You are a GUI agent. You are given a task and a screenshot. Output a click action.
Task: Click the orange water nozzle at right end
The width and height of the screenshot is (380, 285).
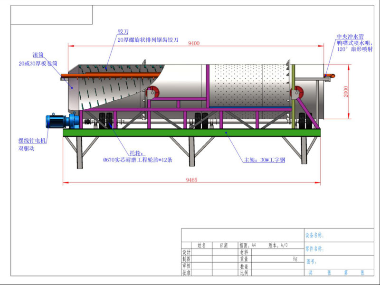pyautogui.click(x=331, y=75)
